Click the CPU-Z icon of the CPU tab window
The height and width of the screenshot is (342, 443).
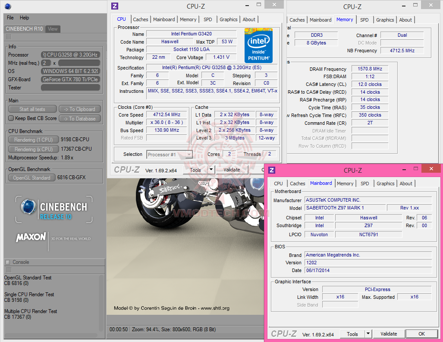click(115, 6)
